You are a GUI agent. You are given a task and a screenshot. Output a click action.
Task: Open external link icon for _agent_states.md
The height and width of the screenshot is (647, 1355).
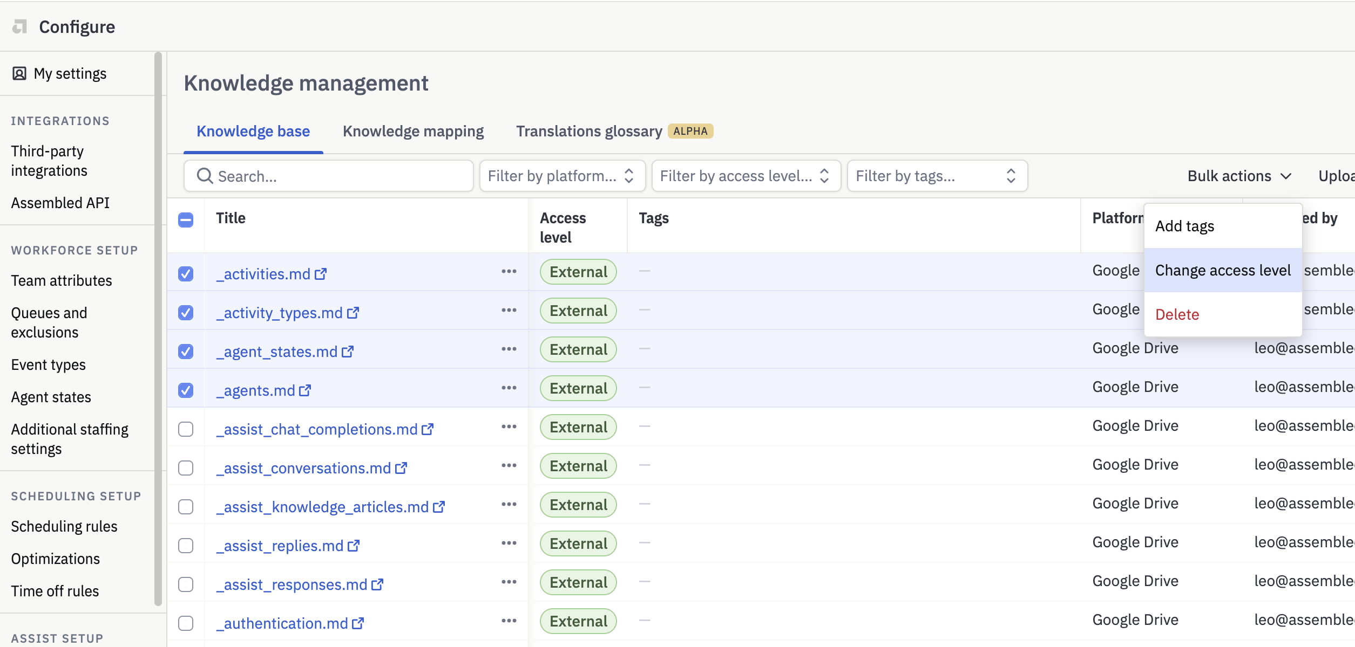[x=348, y=352]
